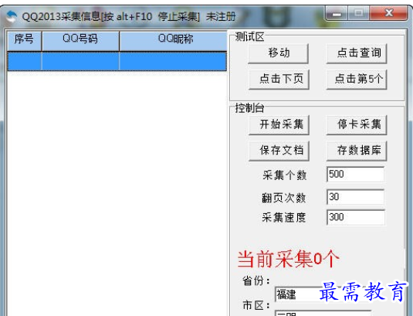Click the 点击第5个 button
Viewport: 413px width, 316px height.
coord(357,80)
